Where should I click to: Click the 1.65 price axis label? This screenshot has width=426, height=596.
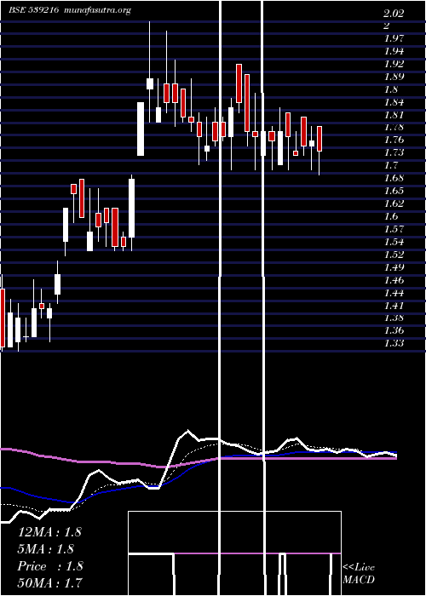tap(394, 191)
